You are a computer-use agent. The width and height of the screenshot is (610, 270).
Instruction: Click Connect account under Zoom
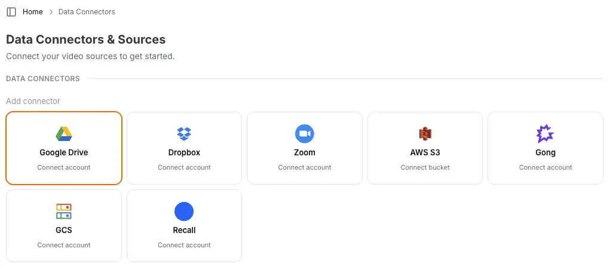click(305, 168)
